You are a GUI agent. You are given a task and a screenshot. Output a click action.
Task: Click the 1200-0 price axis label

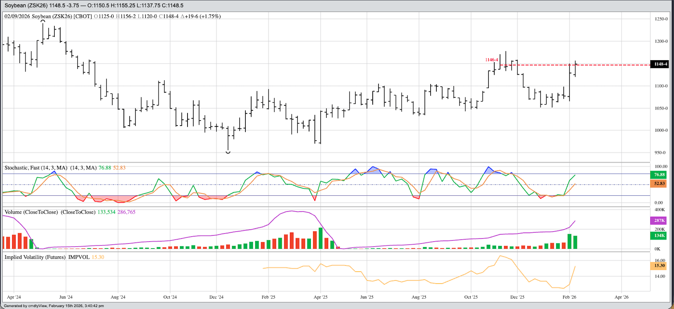(x=661, y=41)
